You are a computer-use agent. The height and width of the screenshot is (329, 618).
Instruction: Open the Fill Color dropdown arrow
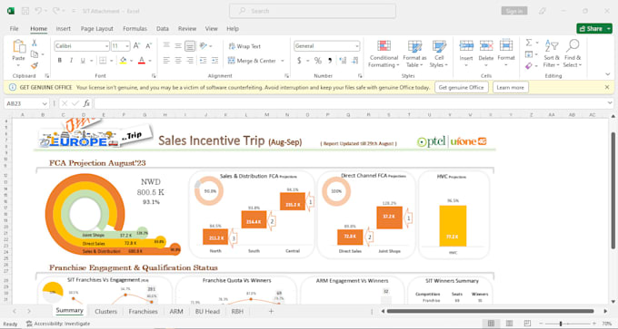131,61
